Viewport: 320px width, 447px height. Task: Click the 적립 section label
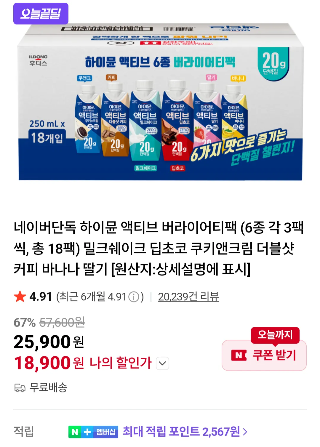coord(24,431)
